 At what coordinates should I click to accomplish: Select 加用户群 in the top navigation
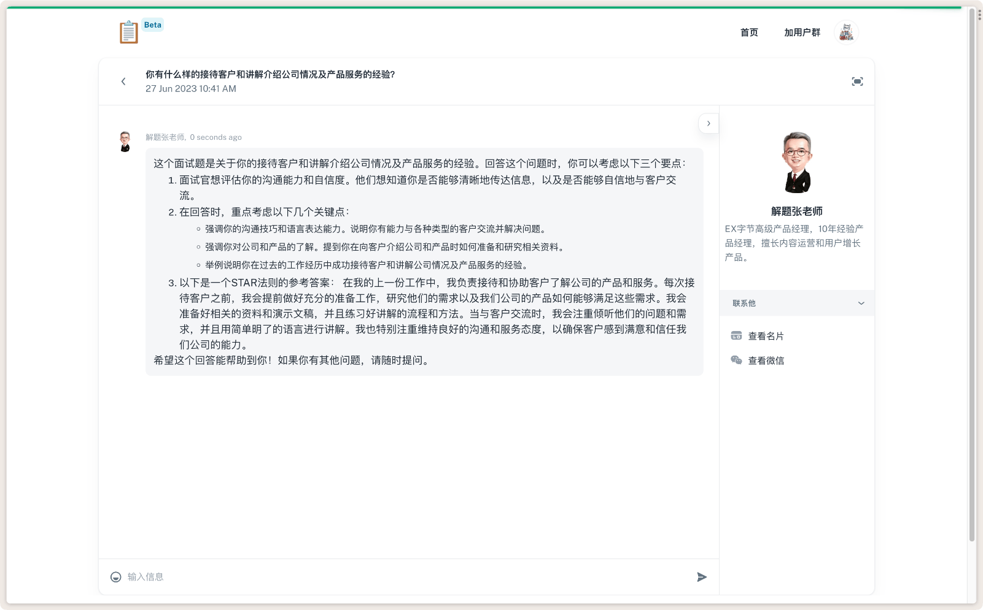point(802,32)
